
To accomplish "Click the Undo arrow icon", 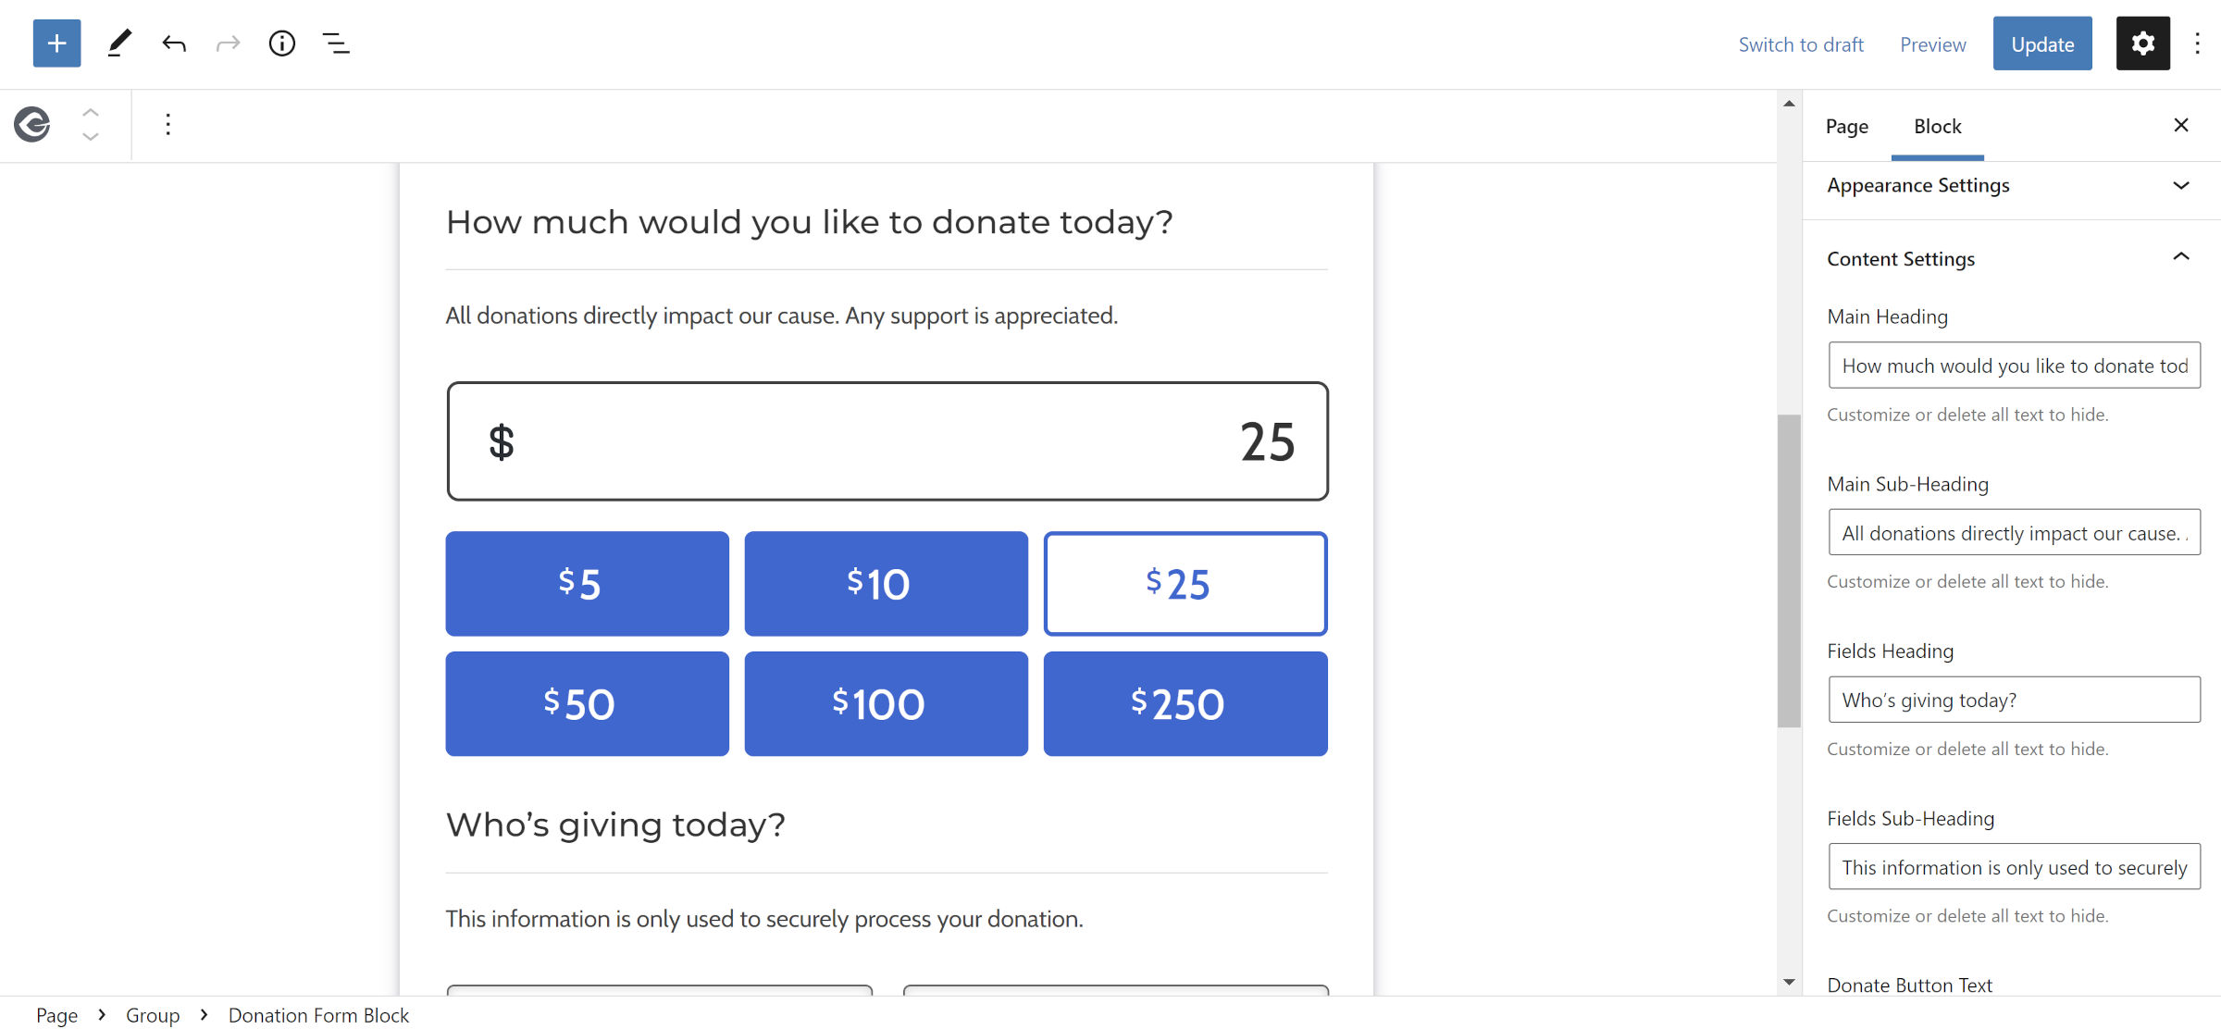I will [x=174, y=43].
